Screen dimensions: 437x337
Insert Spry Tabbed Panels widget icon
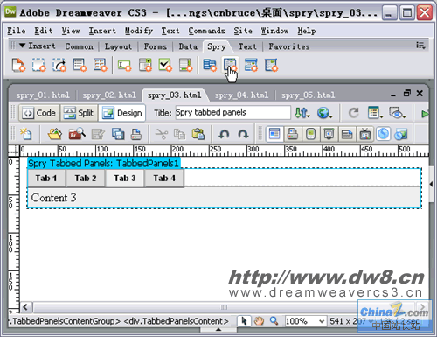(x=230, y=65)
